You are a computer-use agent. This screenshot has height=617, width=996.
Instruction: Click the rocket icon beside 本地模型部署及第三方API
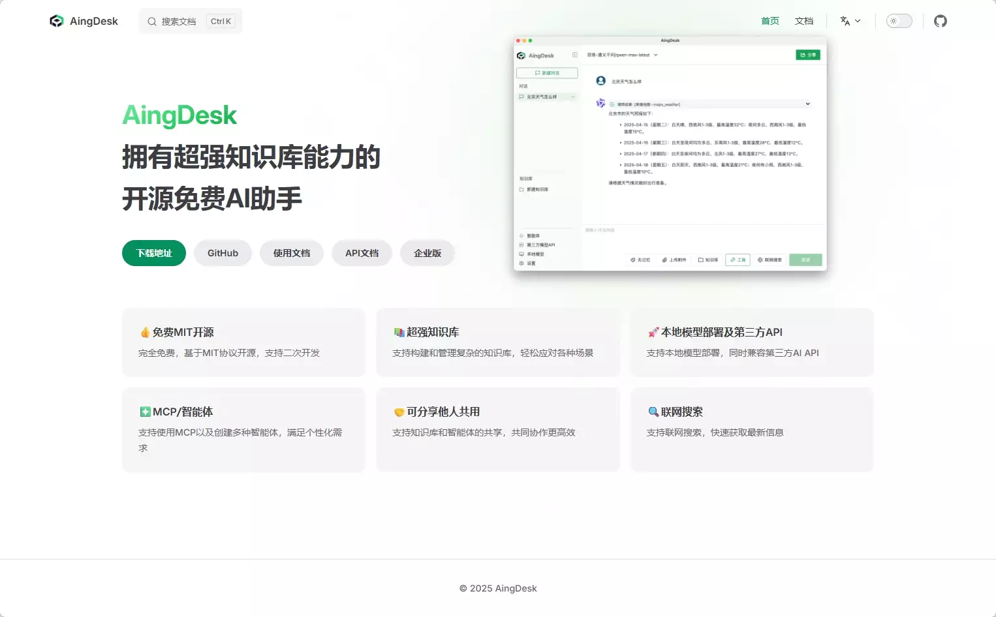(653, 333)
